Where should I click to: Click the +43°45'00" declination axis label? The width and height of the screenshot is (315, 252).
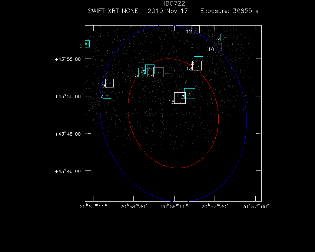(69, 134)
